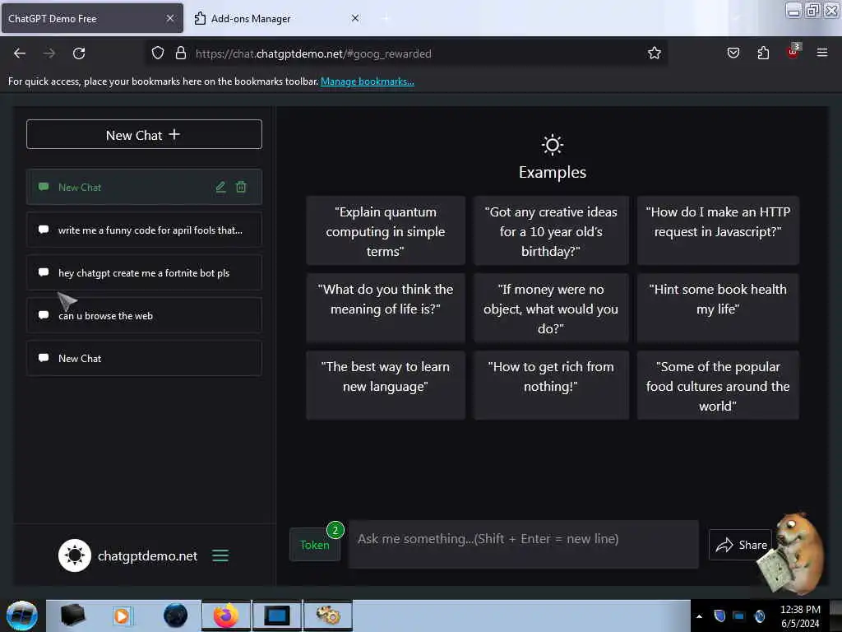This screenshot has width=842, height=632.
Task: Open the funny code for april fools chat
Action: tap(144, 230)
